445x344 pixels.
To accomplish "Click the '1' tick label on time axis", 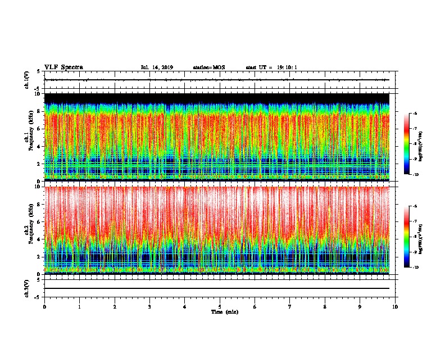I will click(79, 306).
